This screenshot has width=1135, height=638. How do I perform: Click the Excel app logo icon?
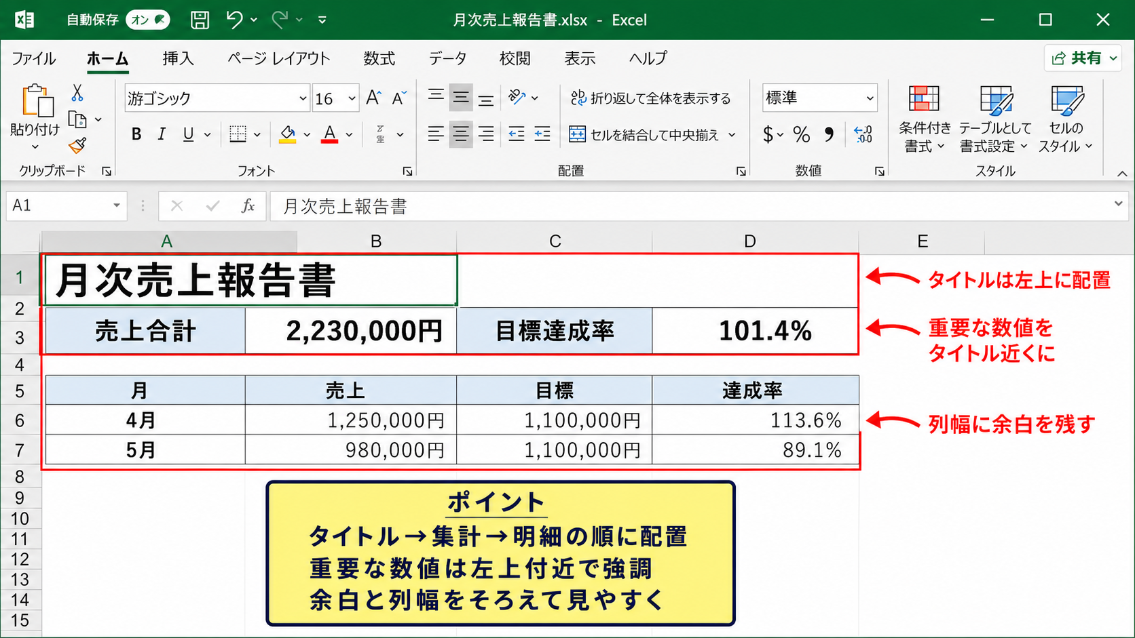(x=24, y=20)
